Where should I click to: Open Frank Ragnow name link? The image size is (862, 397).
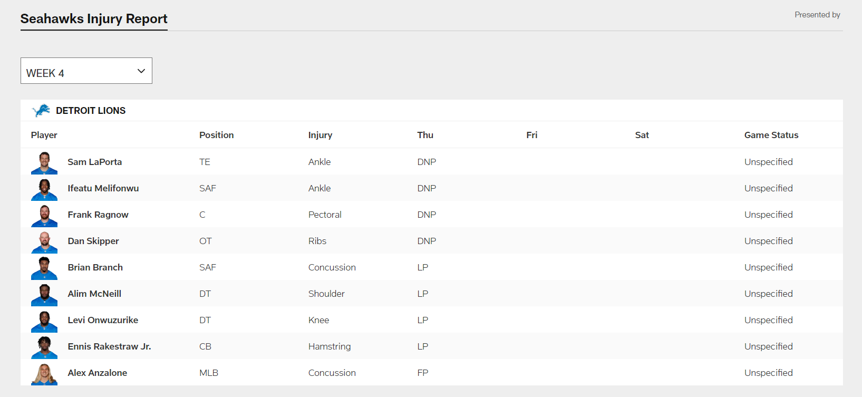tap(98, 215)
